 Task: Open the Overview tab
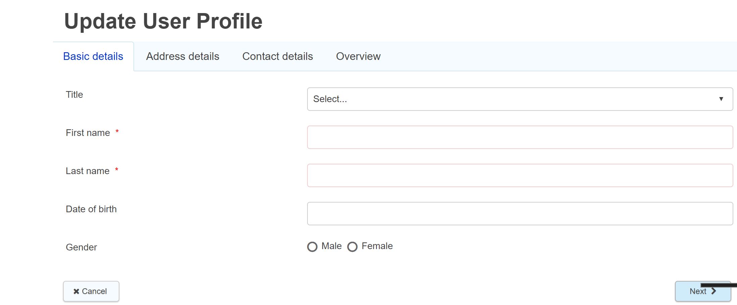(x=358, y=56)
